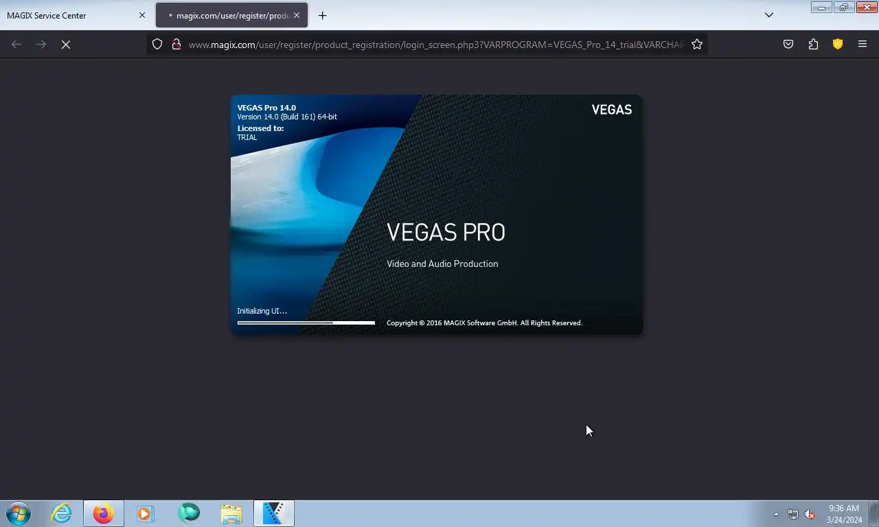Click the VEGAS Pro splash screen image
The width and height of the screenshot is (879, 527).
[437, 215]
